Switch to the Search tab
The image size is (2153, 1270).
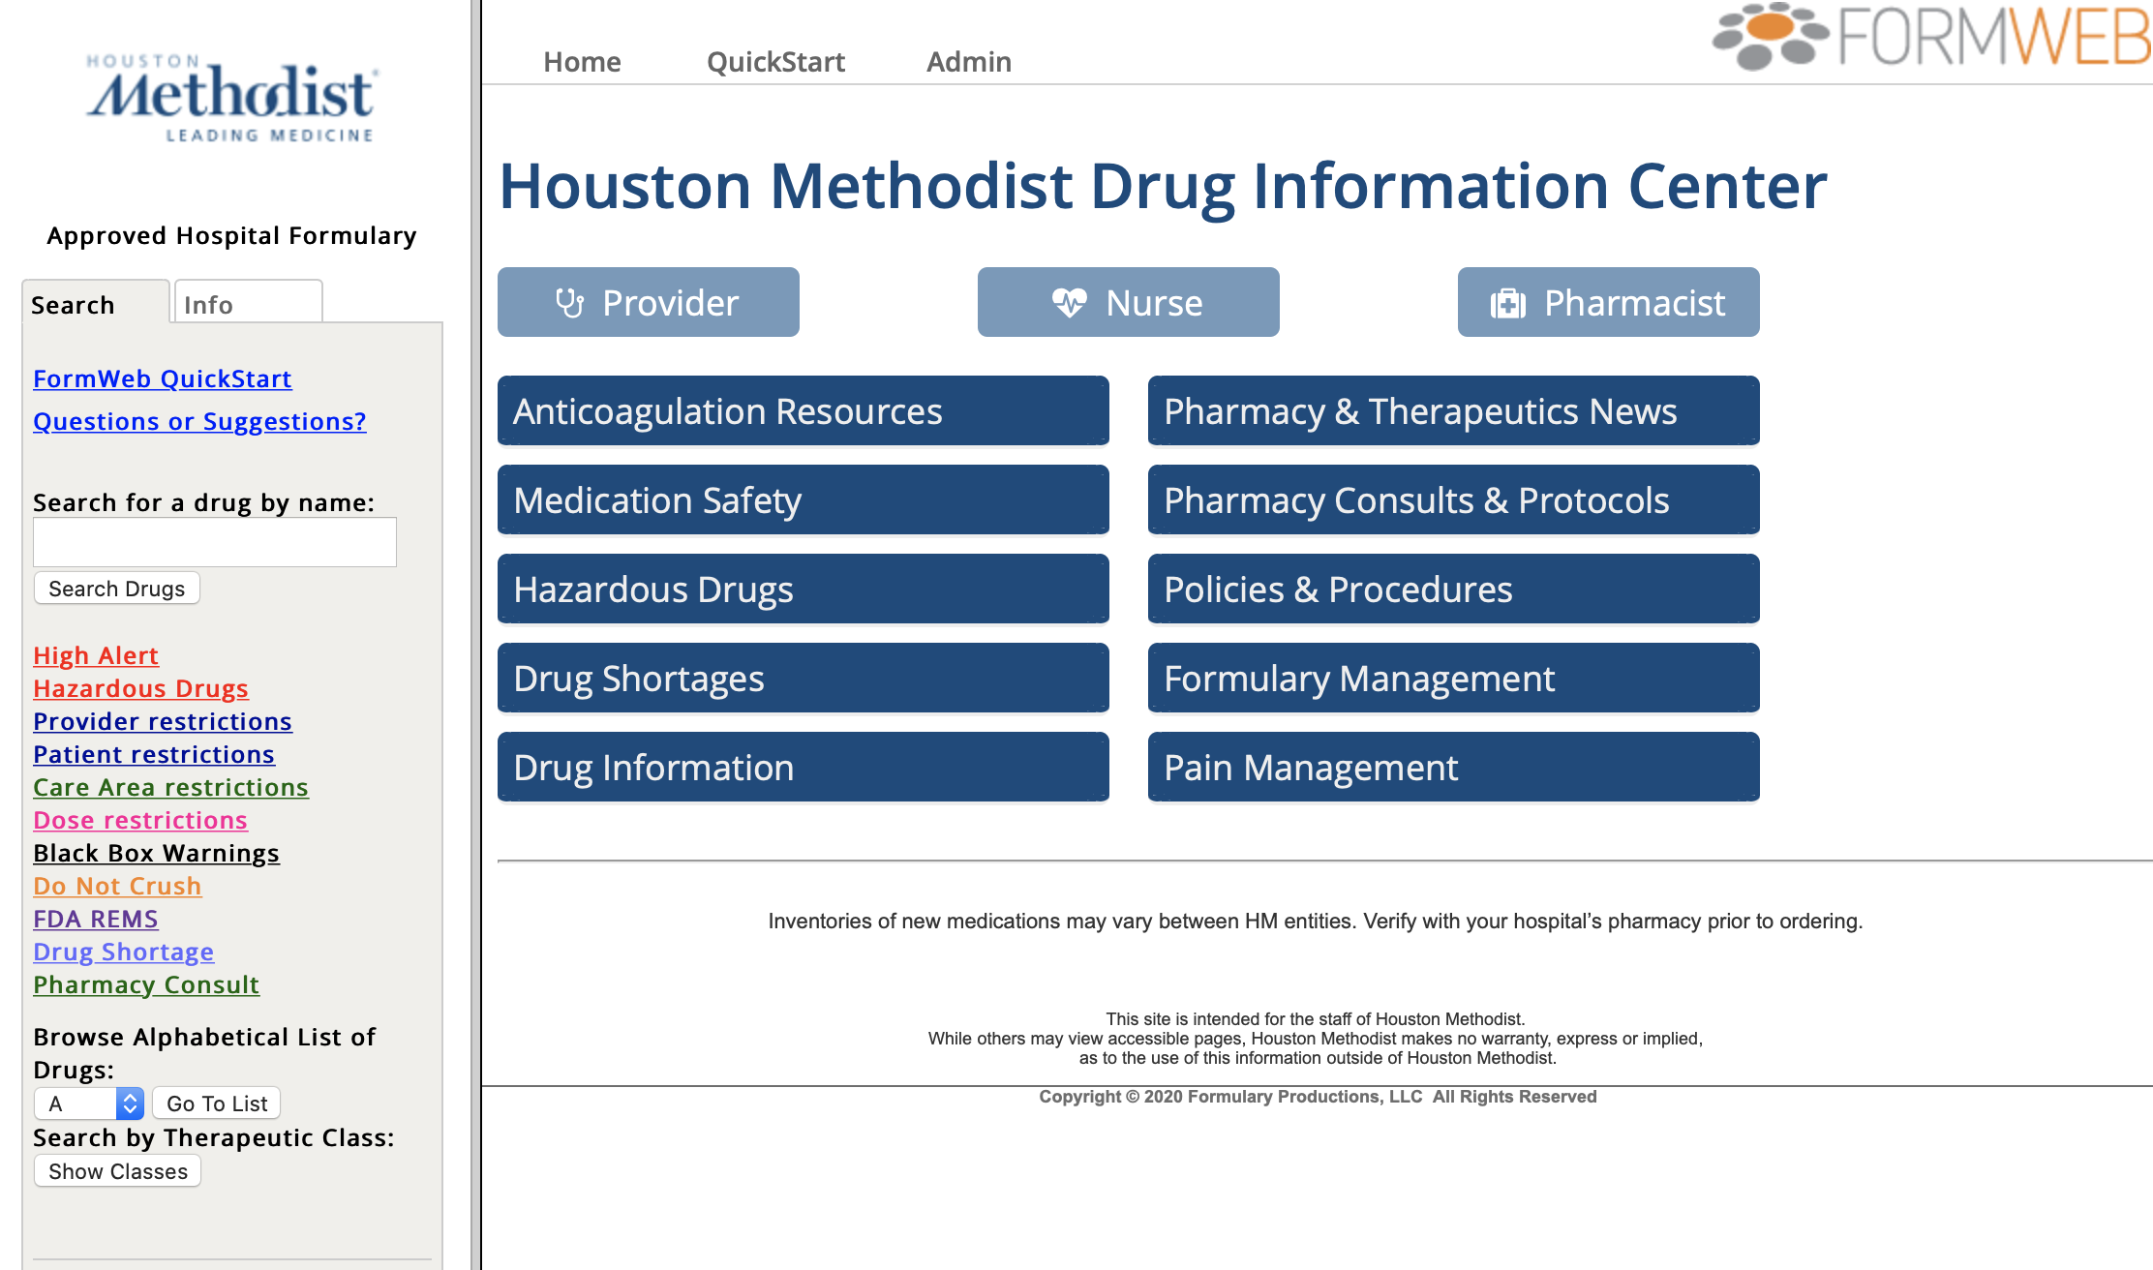95,303
